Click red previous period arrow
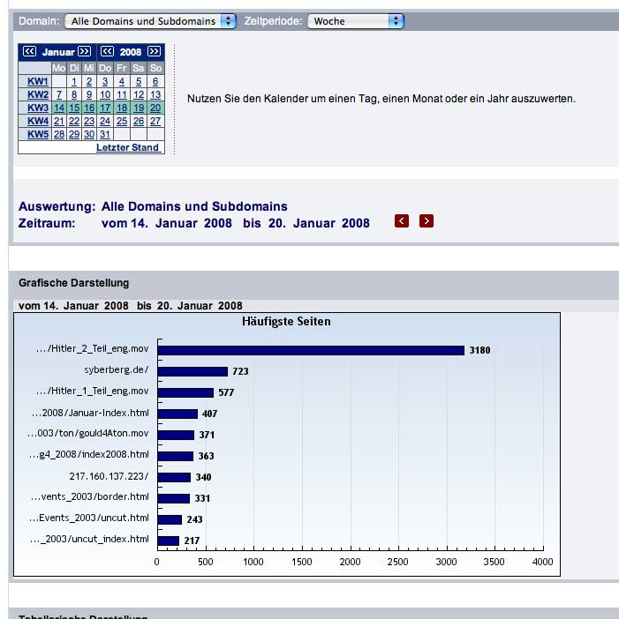The image size is (619, 619). pyautogui.click(x=402, y=220)
